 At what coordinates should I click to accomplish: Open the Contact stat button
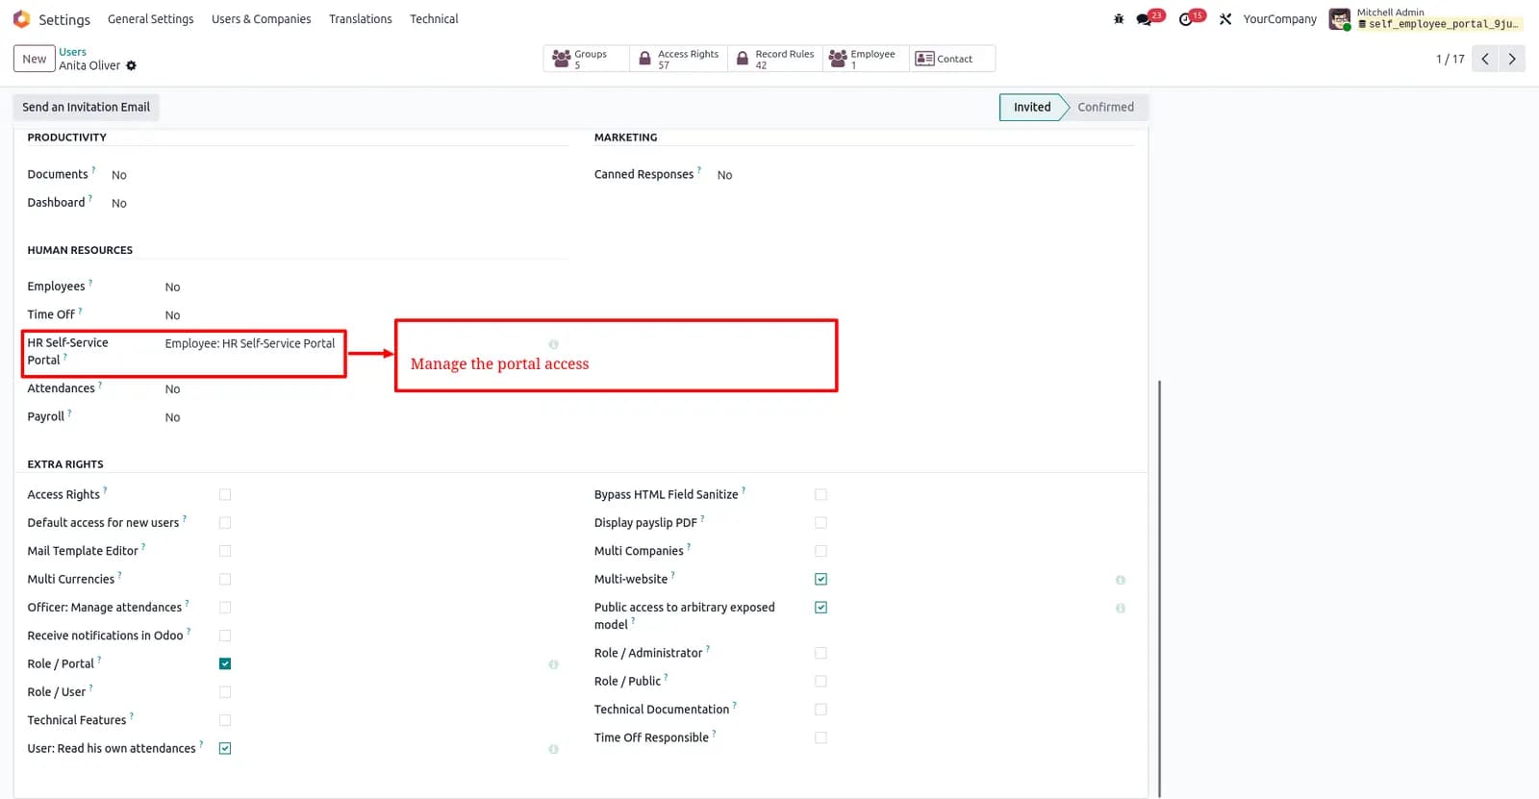pos(952,59)
